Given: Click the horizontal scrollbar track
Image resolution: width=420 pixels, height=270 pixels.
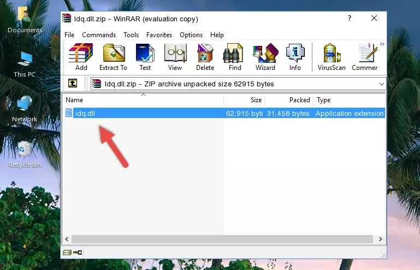Looking at the screenshot, I should tap(222, 239).
